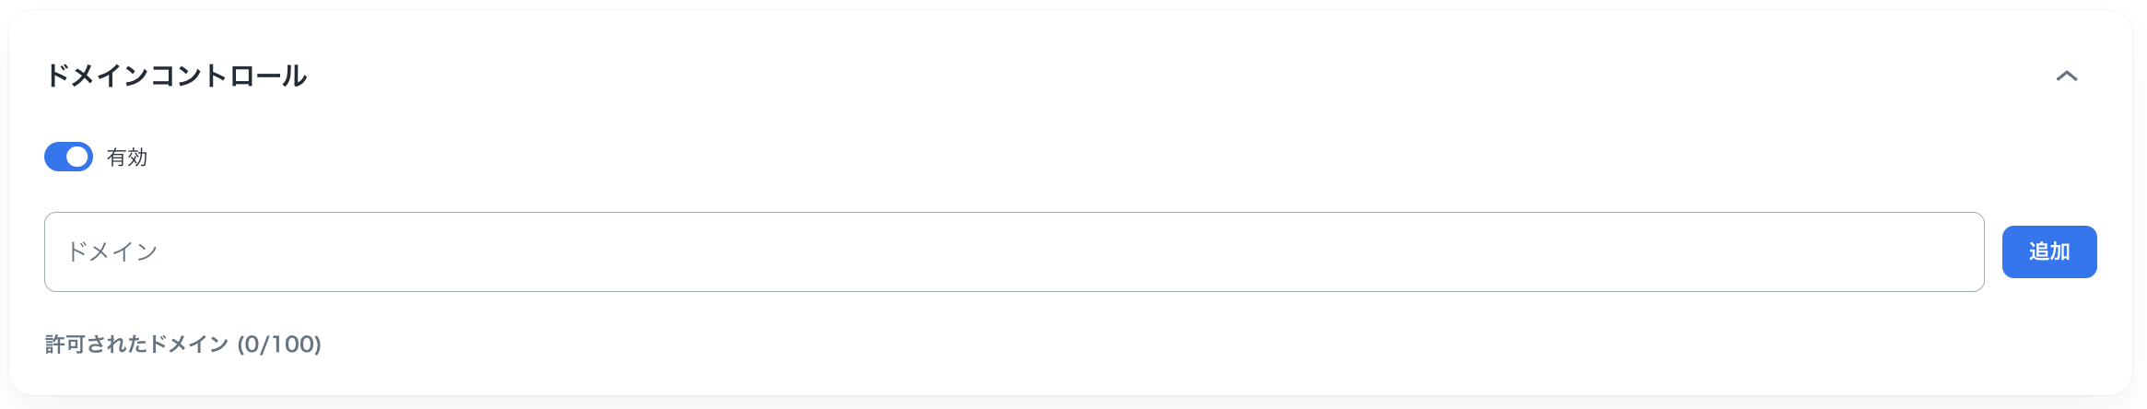Click the ドメイン placeholder text in the textbox
This screenshot has height=409, width=2147.
pos(112,251)
